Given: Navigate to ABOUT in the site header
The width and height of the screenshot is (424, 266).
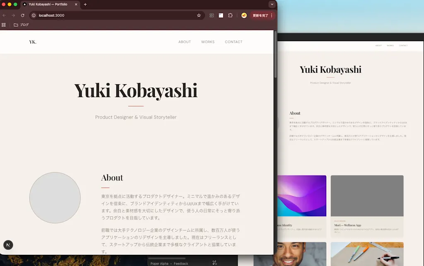Looking at the screenshot, I should (184, 42).
